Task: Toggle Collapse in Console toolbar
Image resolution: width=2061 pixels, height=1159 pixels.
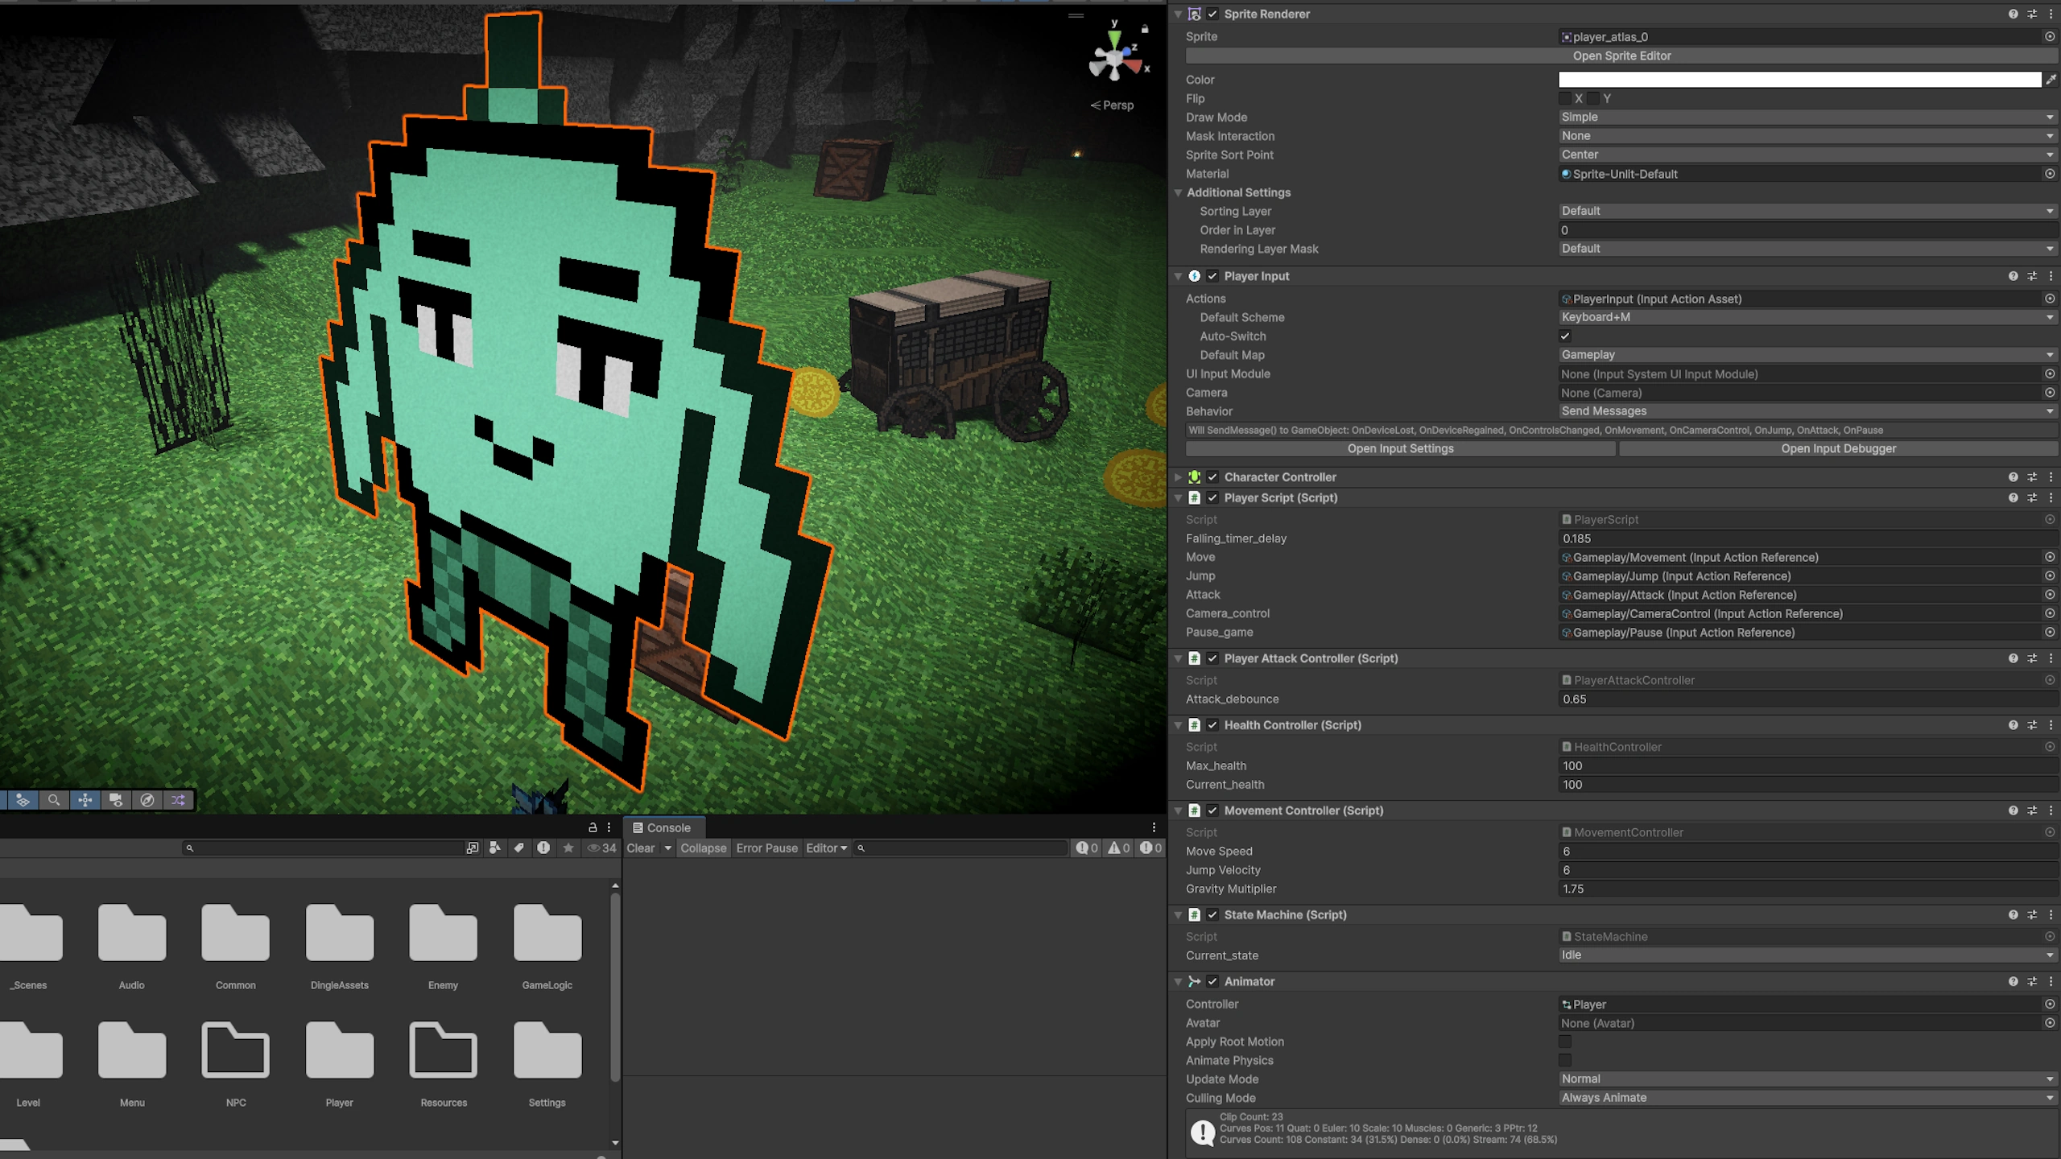Action: 703,848
